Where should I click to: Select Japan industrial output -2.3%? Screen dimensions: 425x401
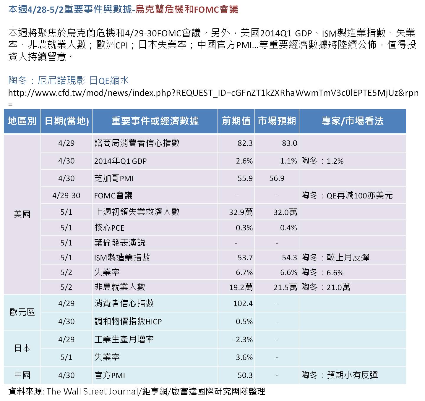[243, 339]
